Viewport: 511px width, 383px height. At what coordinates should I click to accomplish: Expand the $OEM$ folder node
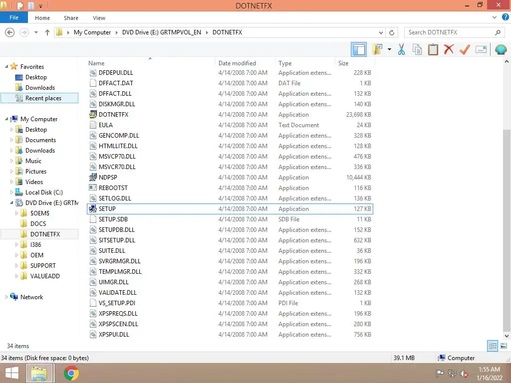(16, 213)
